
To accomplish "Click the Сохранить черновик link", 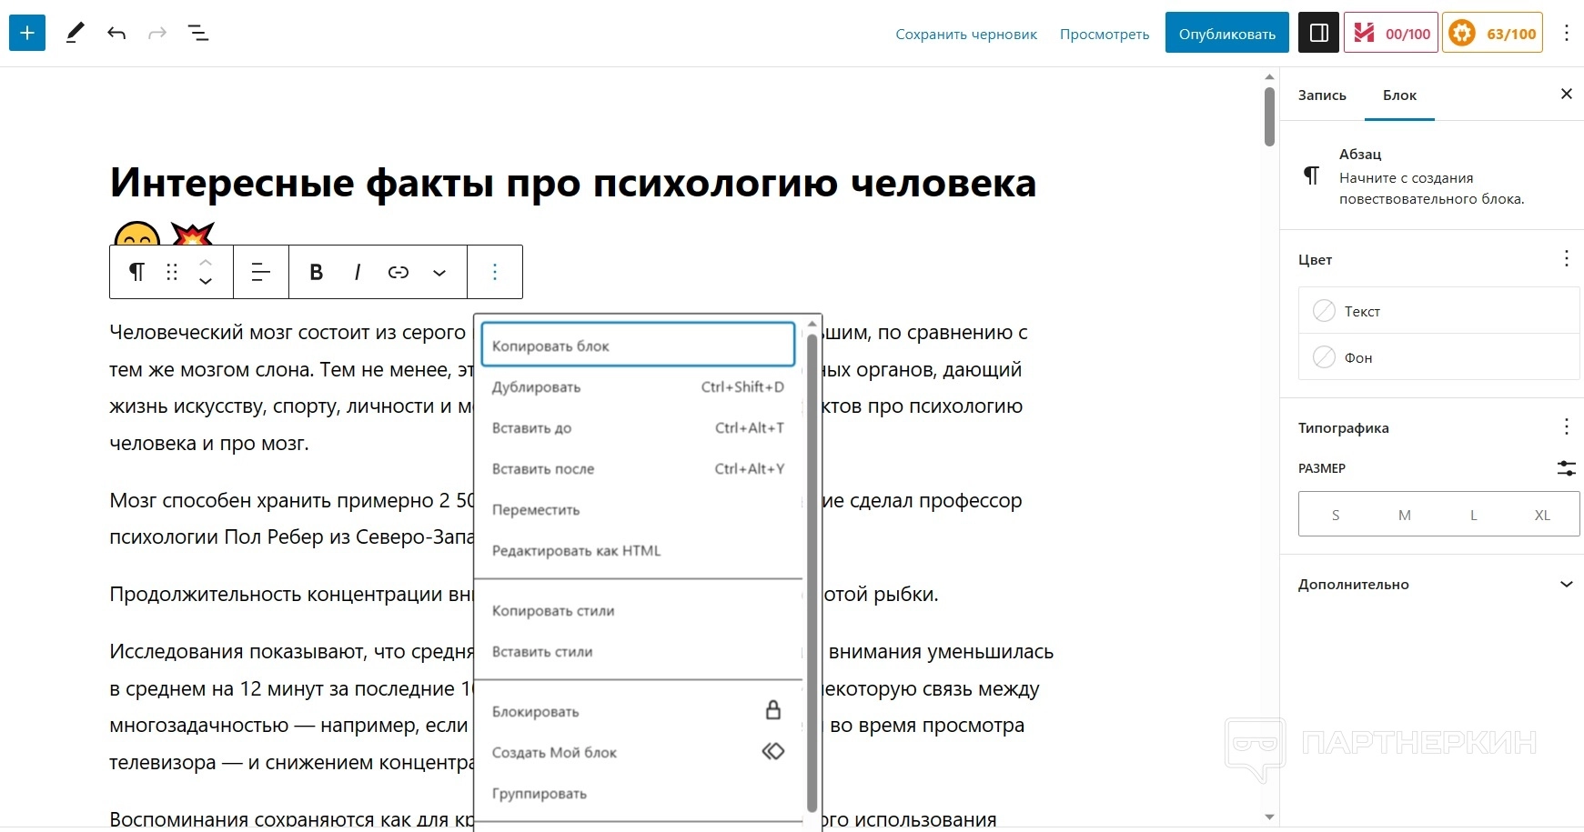I will 966,35.
